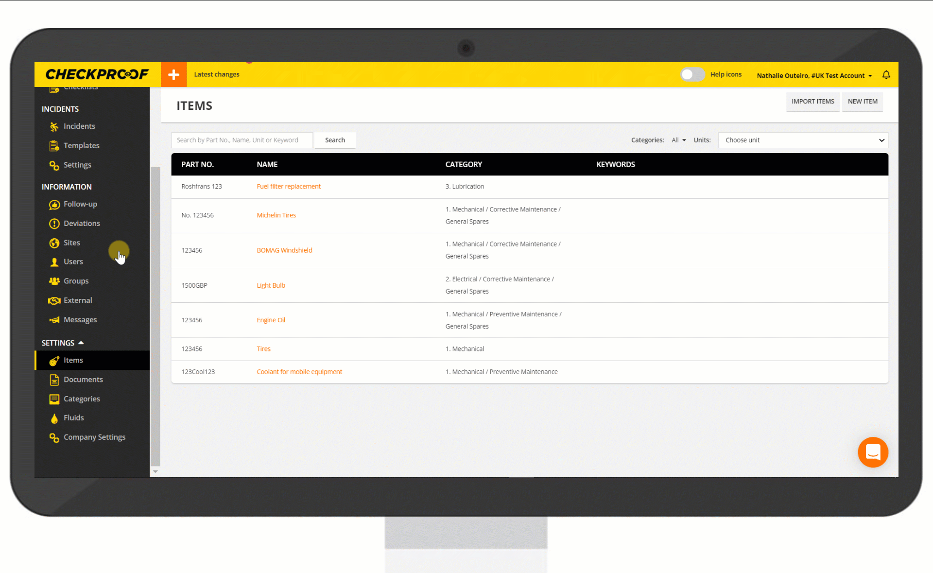Click the Fluids droplet icon
The width and height of the screenshot is (933, 573).
click(x=54, y=418)
